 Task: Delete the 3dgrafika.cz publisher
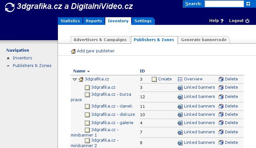tap(231, 79)
